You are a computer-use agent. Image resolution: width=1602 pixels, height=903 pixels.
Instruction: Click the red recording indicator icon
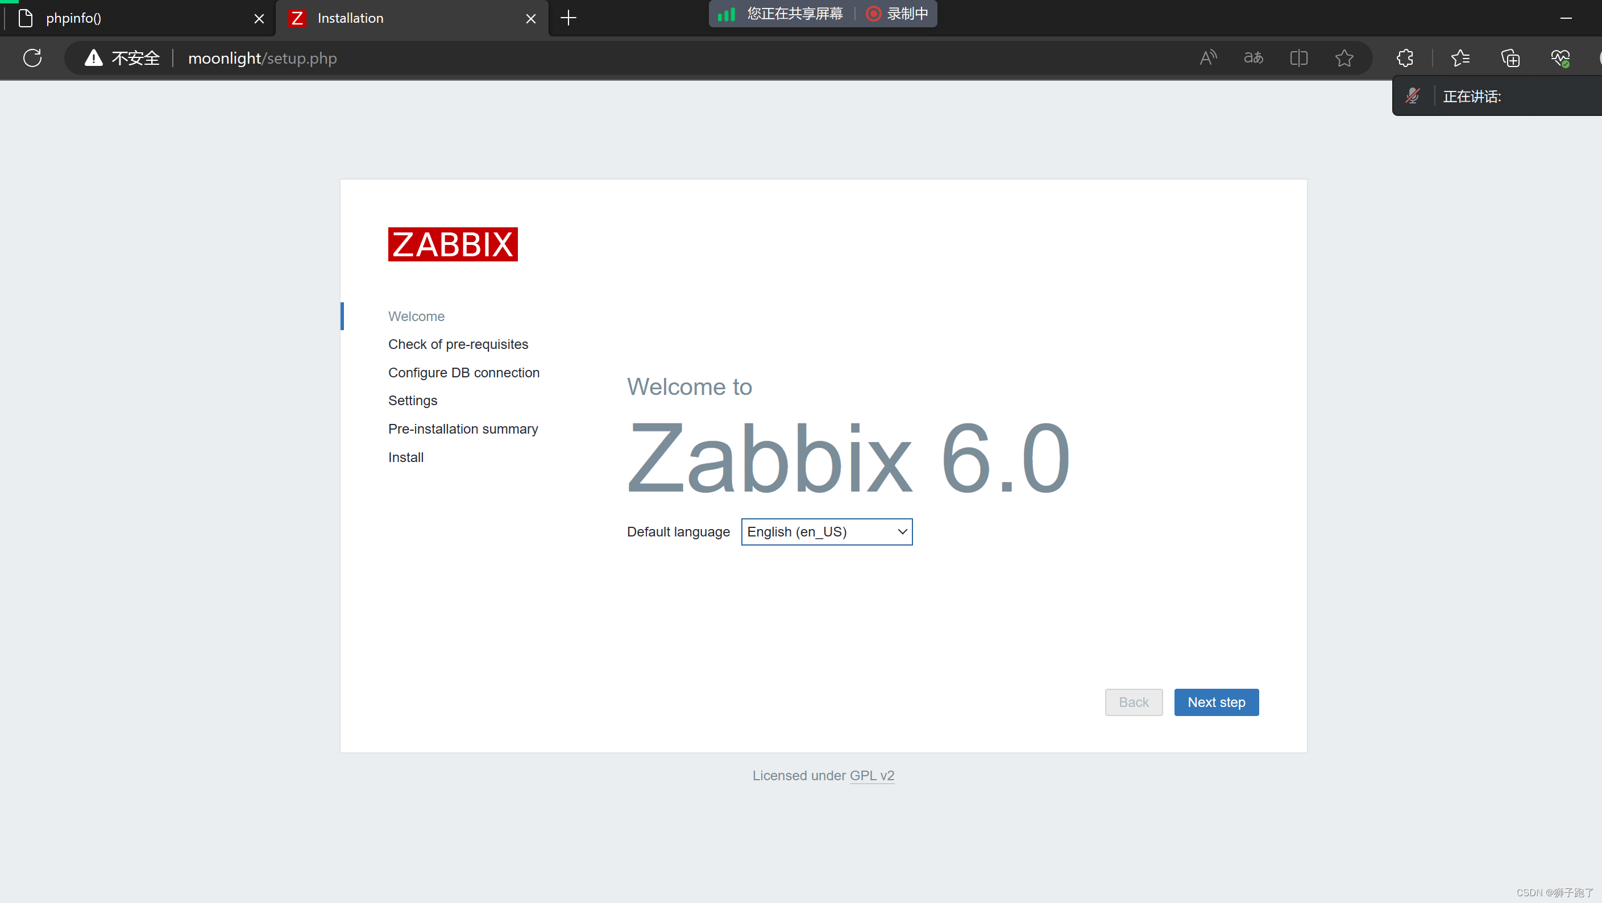[x=873, y=14]
